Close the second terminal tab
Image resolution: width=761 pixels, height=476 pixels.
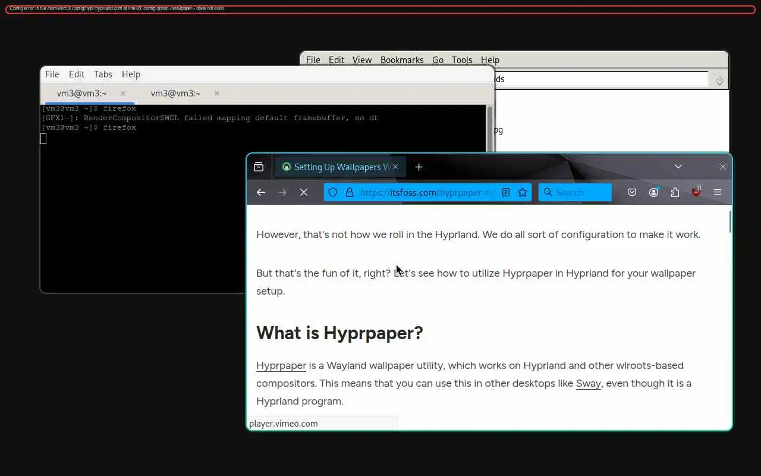[217, 93]
